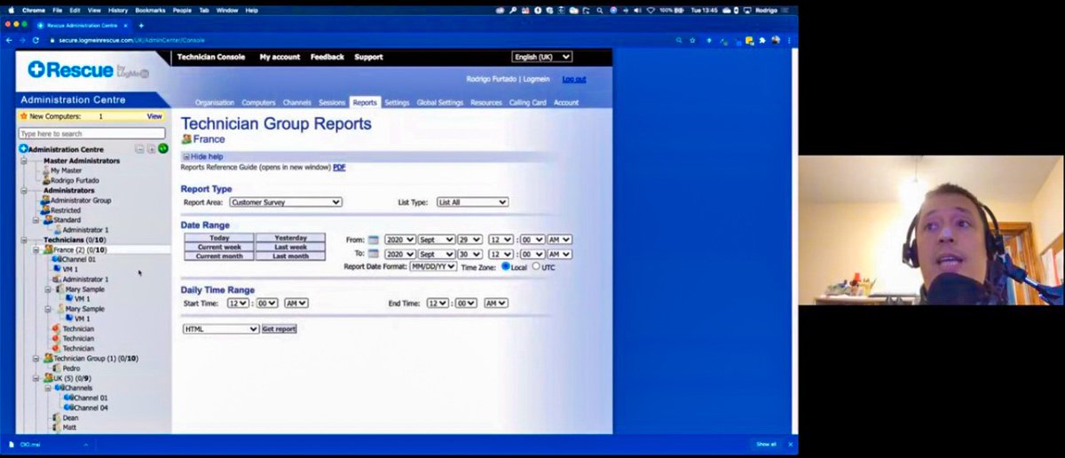The height and width of the screenshot is (458, 1065).
Task: Select Administrator Group in the tree
Action: [81, 201]
